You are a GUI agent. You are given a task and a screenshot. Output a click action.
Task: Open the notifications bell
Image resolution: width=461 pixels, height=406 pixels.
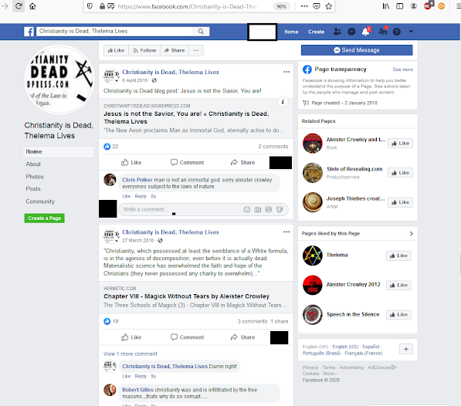[366, 32]
